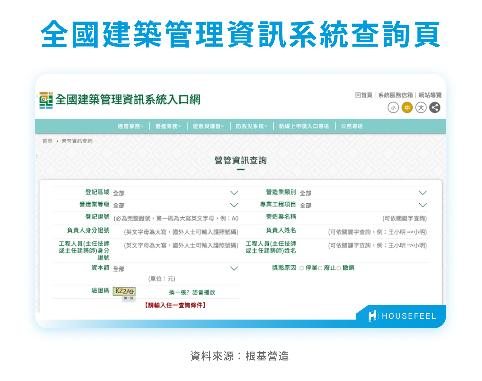Image resolution: width=482 pixels, height=381 pixels.
Task: Expand the 營造業等級 dropdown
Action: tap(175, 205)
